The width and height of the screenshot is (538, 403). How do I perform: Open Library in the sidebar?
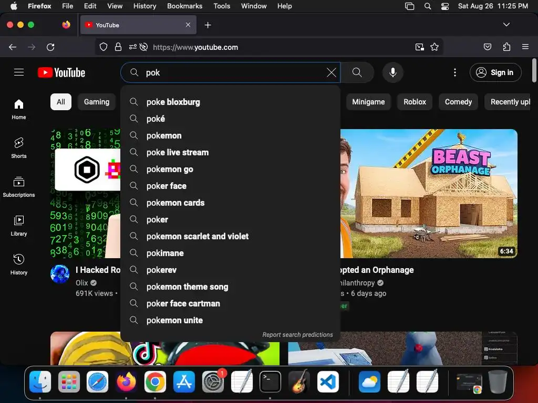point(19,226)
